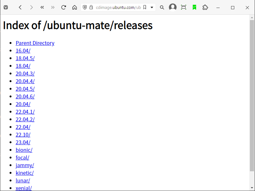Go back to previous page
255x191 pixels.
click(x=20, y=7)
